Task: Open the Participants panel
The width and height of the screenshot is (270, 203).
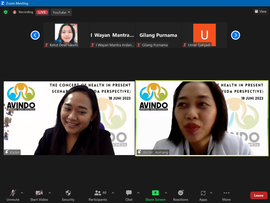Action: pos(98,193)
